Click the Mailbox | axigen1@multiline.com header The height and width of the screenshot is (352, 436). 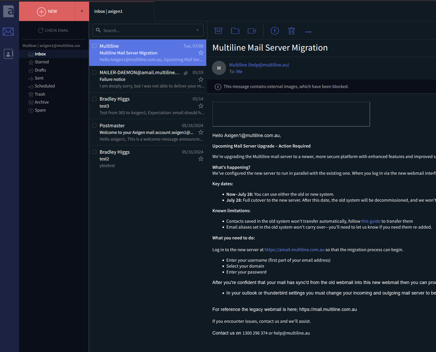pyautogui.click(x=51, y=46)
